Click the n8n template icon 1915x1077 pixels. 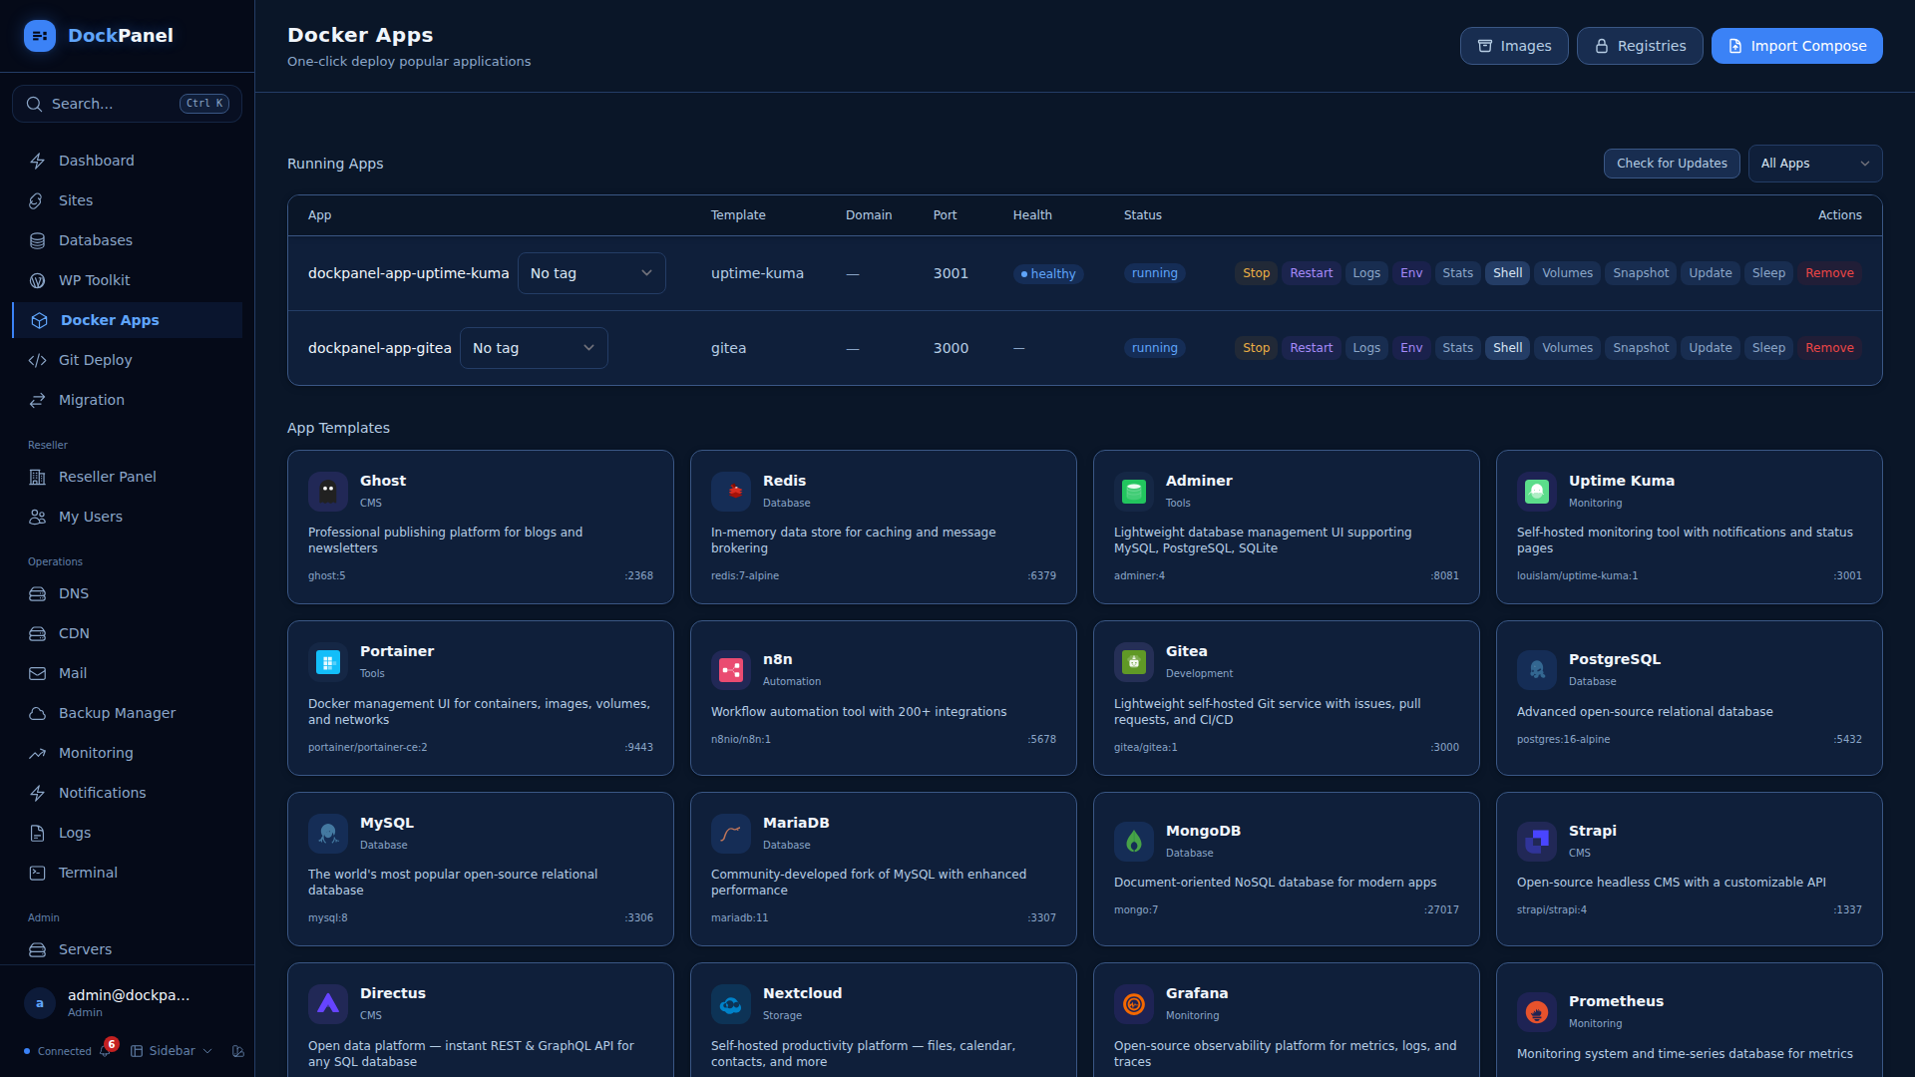coord(731,670)
